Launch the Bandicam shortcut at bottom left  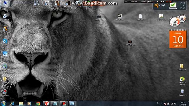(5, 92)
